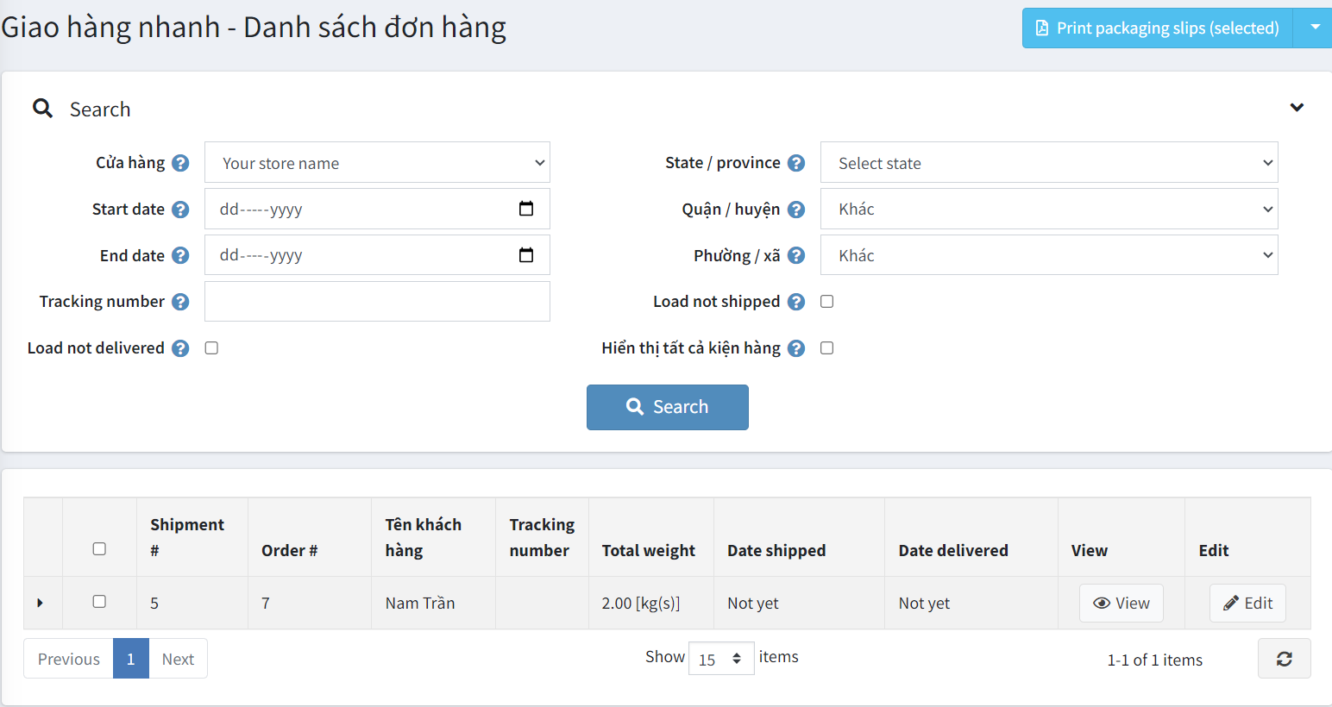This screenshot has height=707, width=1332.
Task: Change the items per page selector
Action: 721,659
